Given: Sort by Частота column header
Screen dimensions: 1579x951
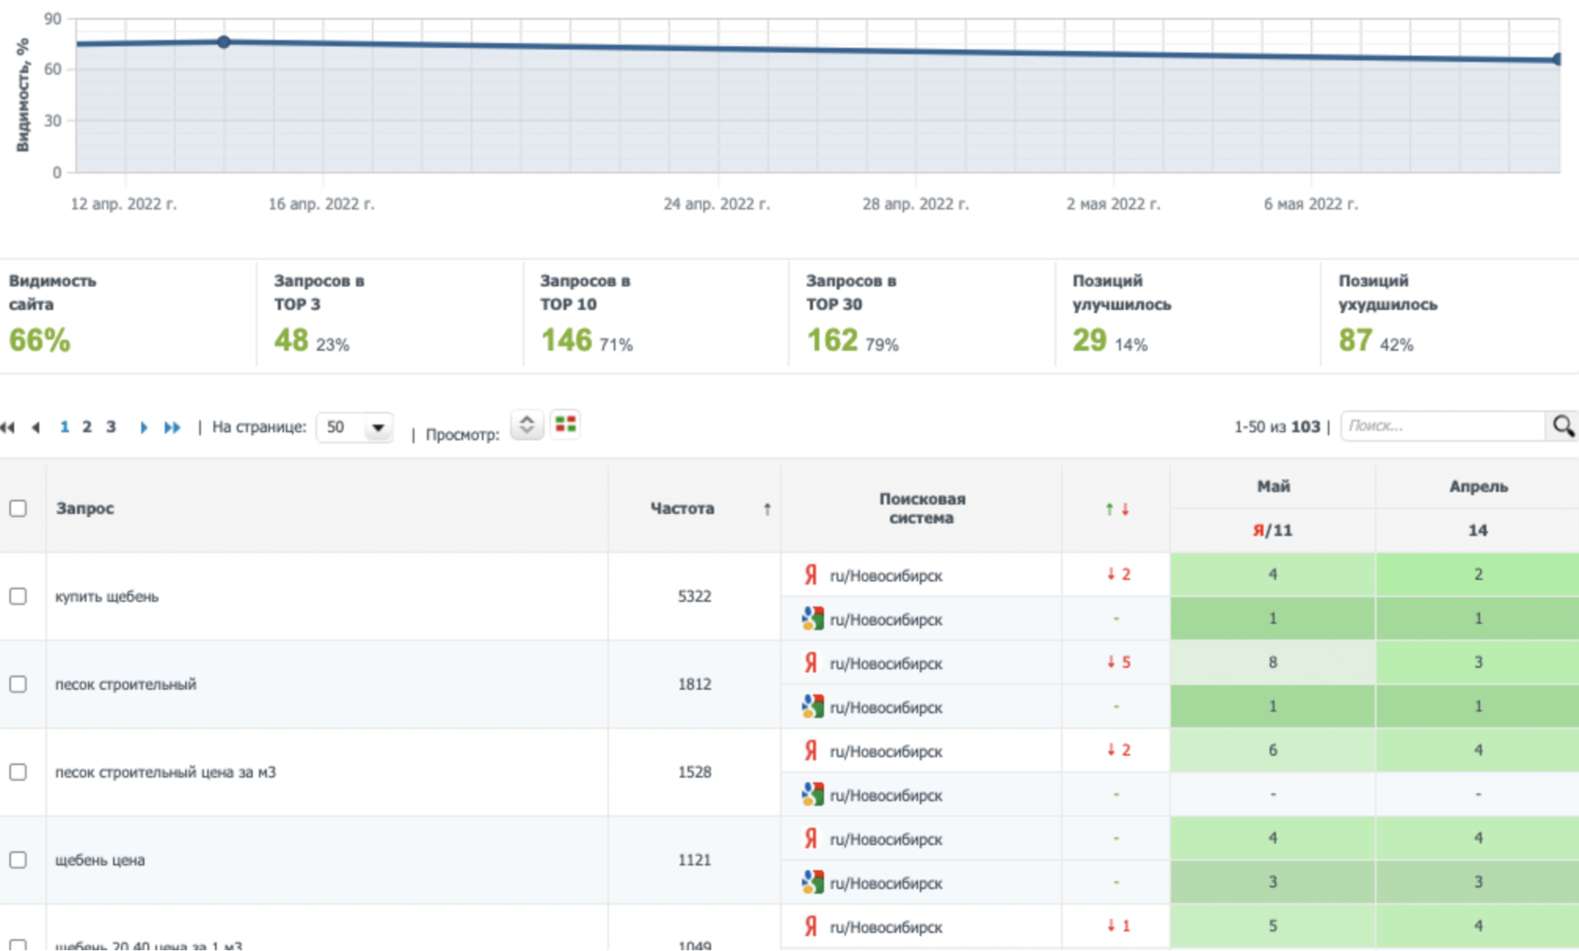Looking at the screenshot, I should coord(682,508).
